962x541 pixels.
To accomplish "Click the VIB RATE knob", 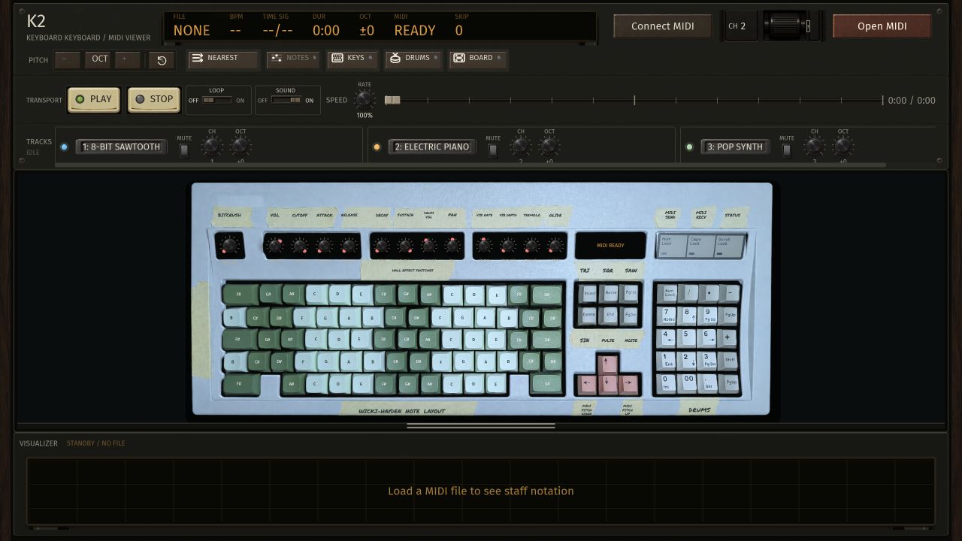I will [x=485, y=245].
